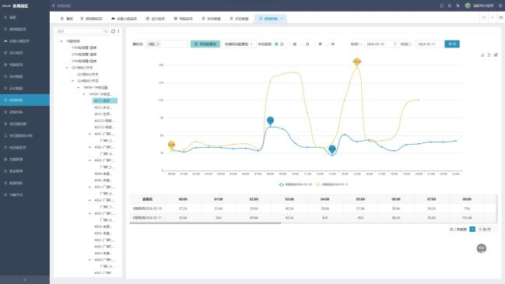505x284 pixels.
Task: Click the round gray floating button at bottom right
Action: tap(482, 248)
